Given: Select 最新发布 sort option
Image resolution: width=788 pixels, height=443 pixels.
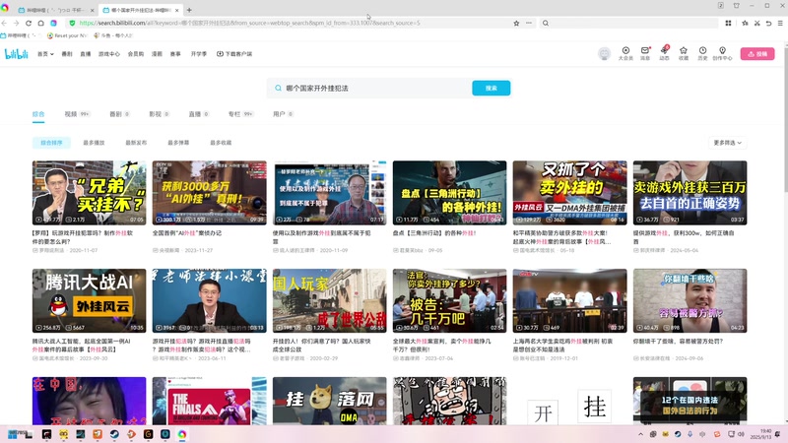Looking at the screenshot, I should pos(136,143).
